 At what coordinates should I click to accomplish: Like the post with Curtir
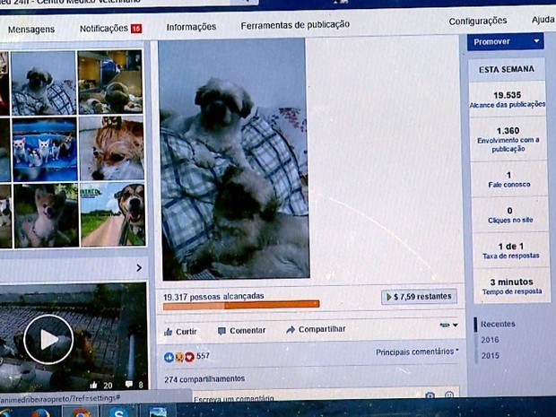click(x=180, y=331)
